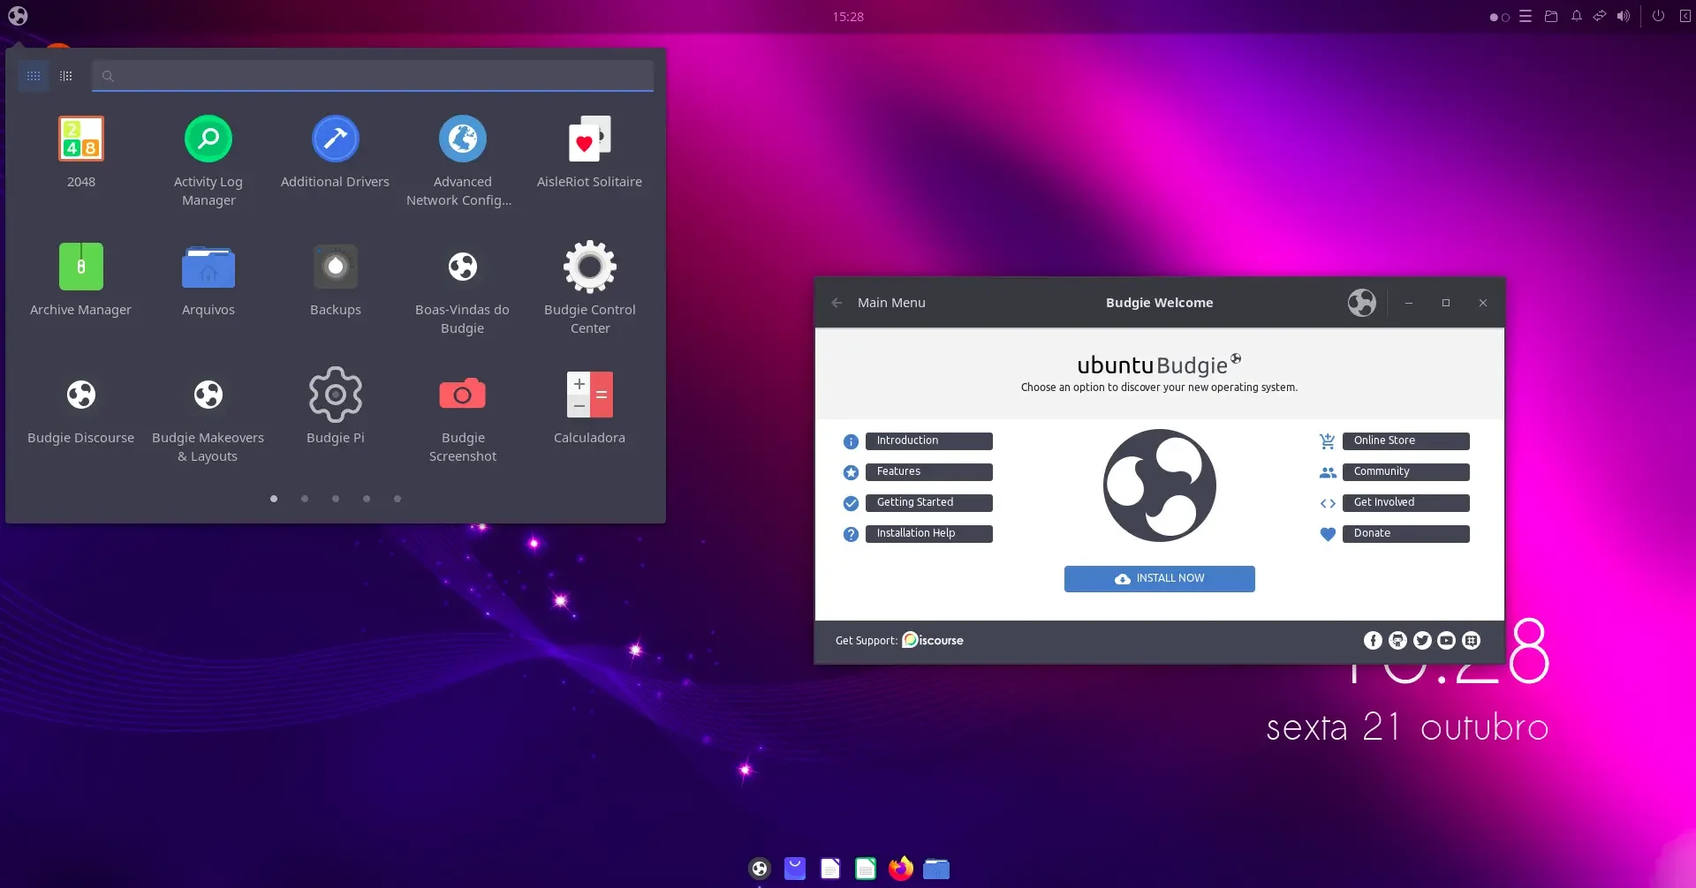Open Facebook social link
The height and width of the screenshot is (888, 1696).
[1373, 641]
